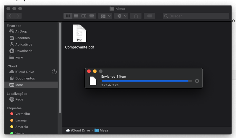Switch to icon grid view

68,16
